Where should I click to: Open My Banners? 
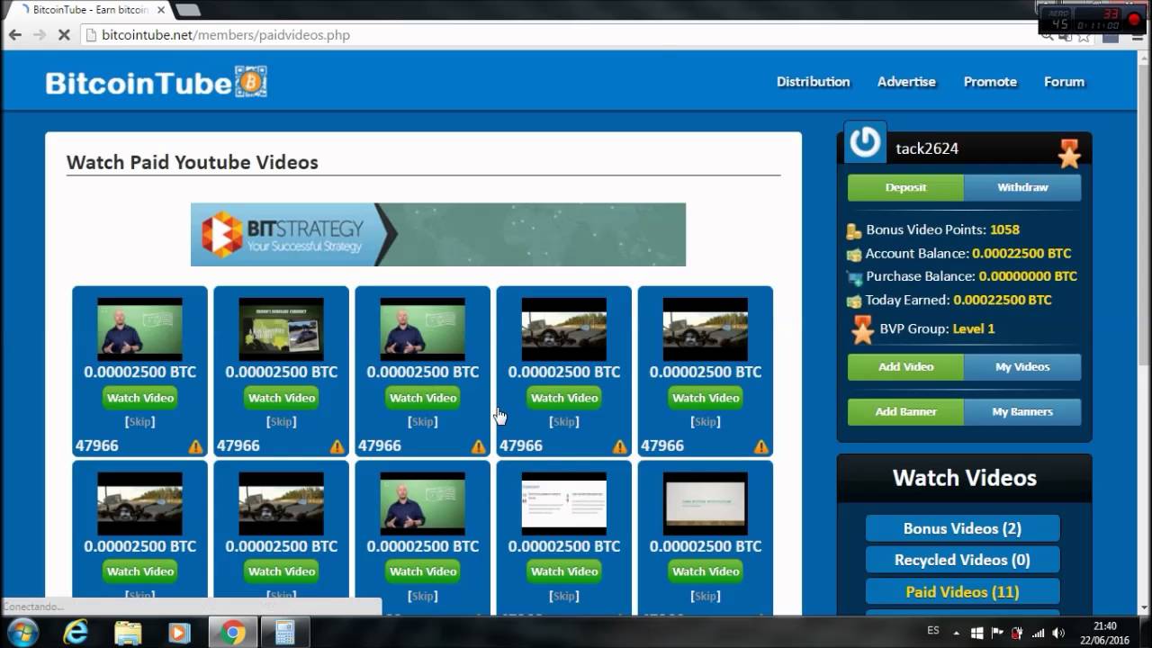[1022, 411]
